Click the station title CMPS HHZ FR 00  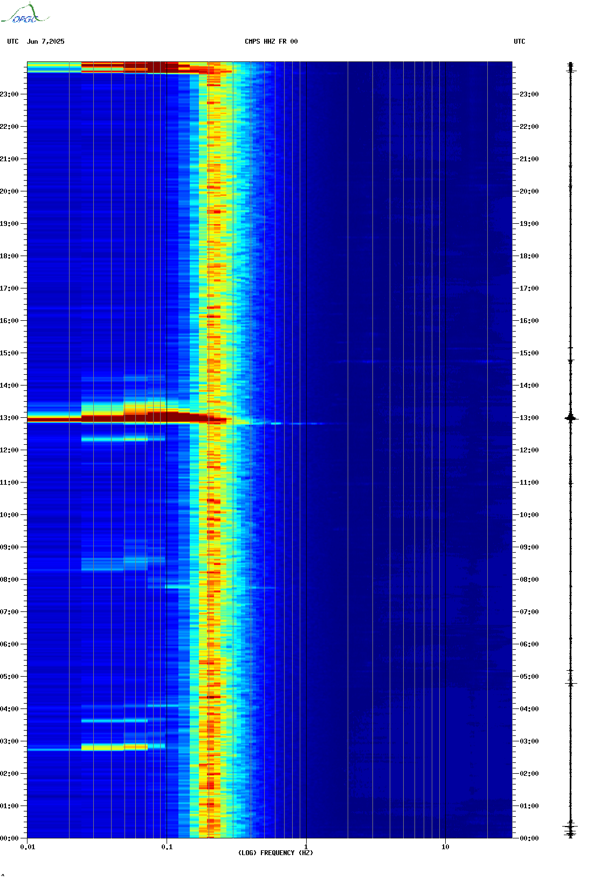(271, 42)
